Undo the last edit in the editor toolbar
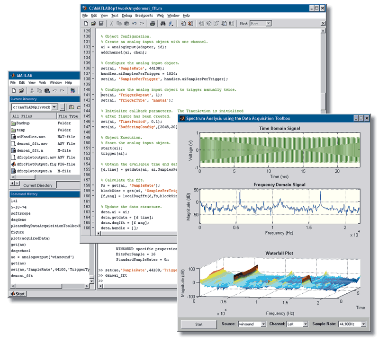 pyautogui.click(x=135, y=23)
